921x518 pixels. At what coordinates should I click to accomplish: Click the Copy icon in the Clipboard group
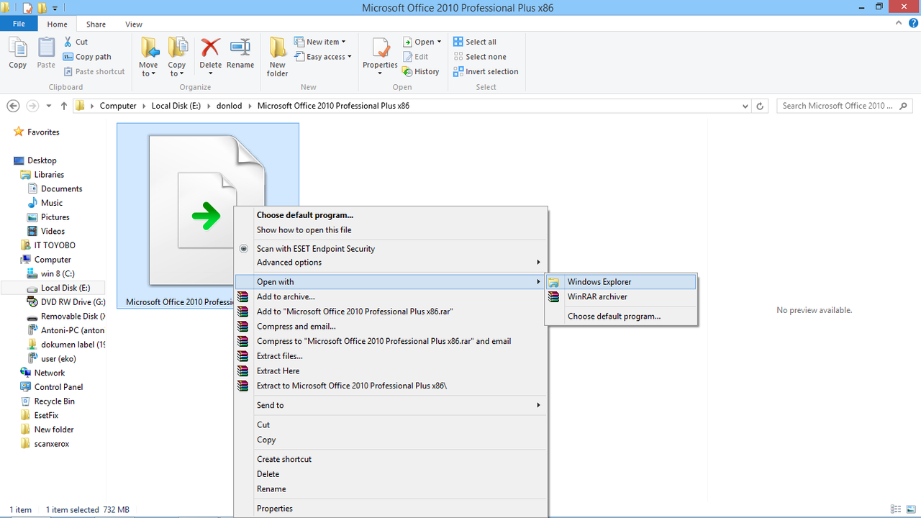coord(18,48)
